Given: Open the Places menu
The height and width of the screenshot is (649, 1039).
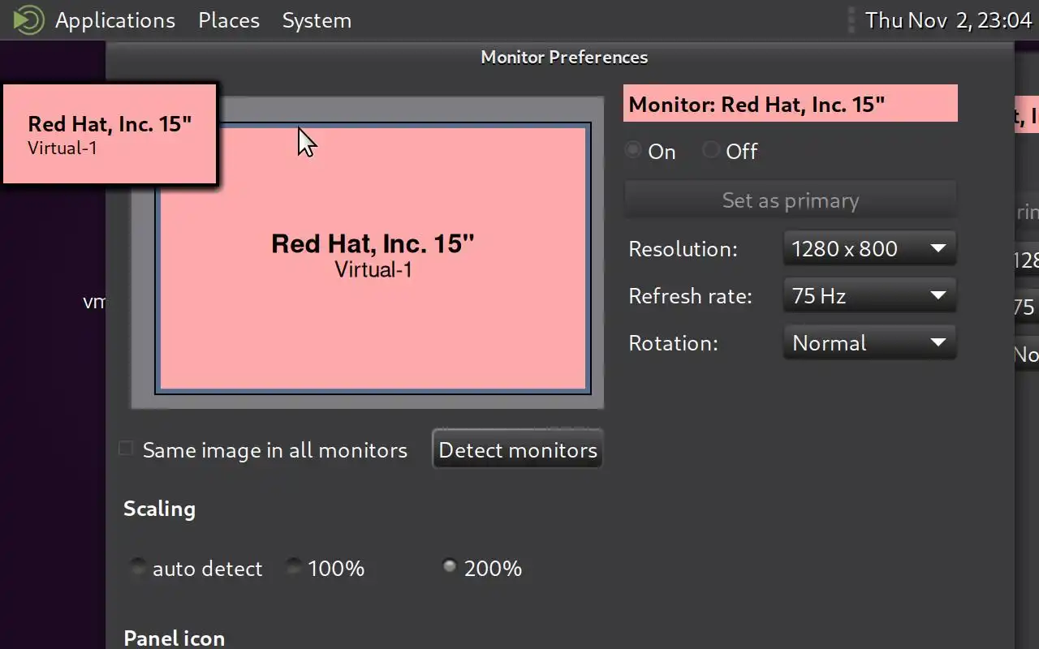Looking at the screenshot, I should 229,20.
